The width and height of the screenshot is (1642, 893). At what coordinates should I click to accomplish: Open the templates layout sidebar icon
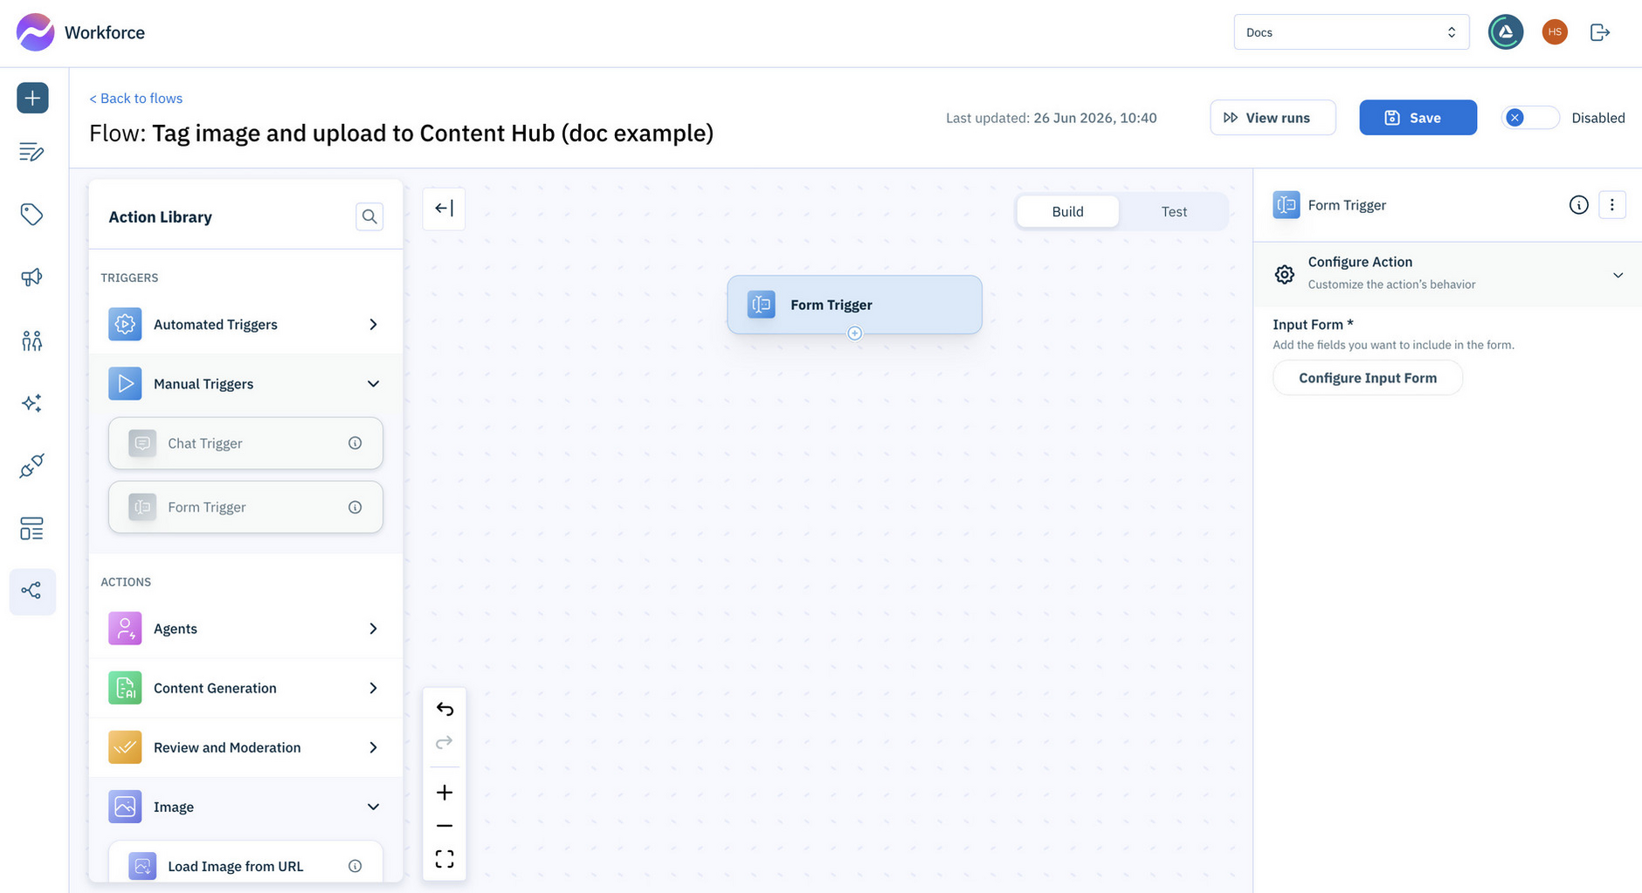32,529
